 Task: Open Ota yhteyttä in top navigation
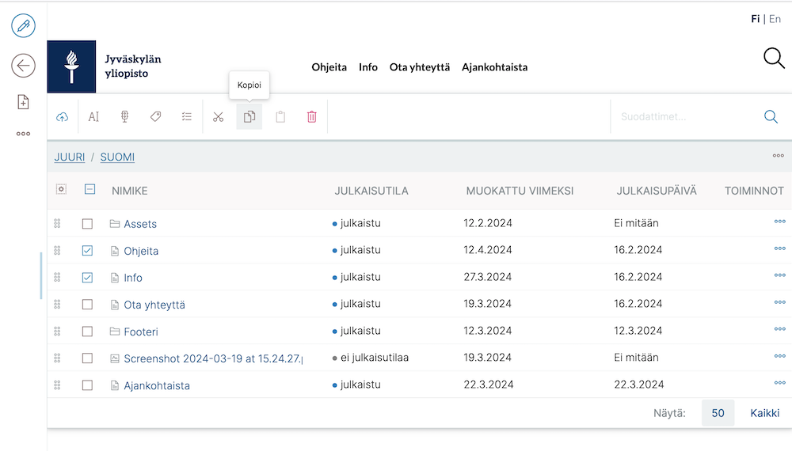coord(419,67)
